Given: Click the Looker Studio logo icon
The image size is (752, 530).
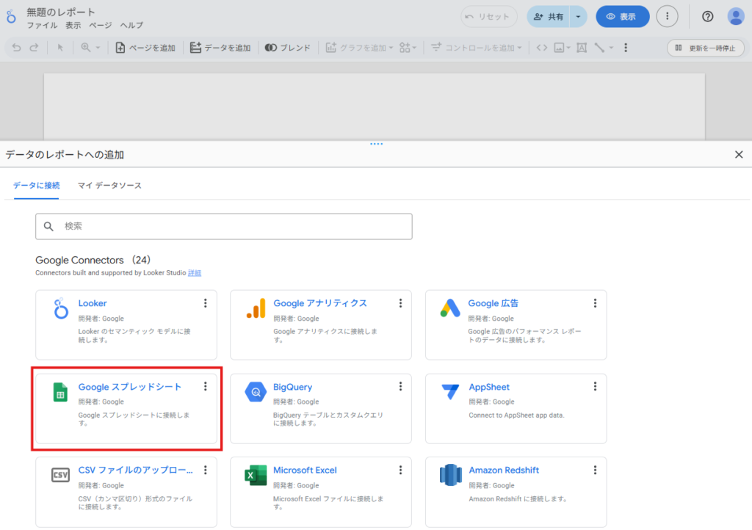Looking at the screenshot, I should click(x=11, y=17).
